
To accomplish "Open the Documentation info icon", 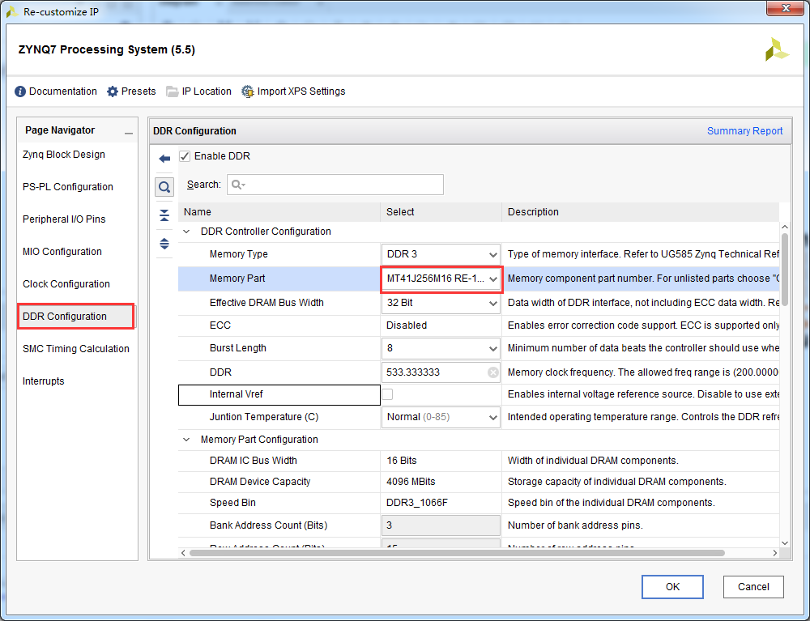I will (20, 91).
